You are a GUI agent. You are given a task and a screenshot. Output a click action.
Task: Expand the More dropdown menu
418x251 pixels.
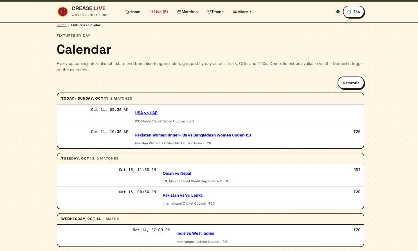[x=243, y=12]
